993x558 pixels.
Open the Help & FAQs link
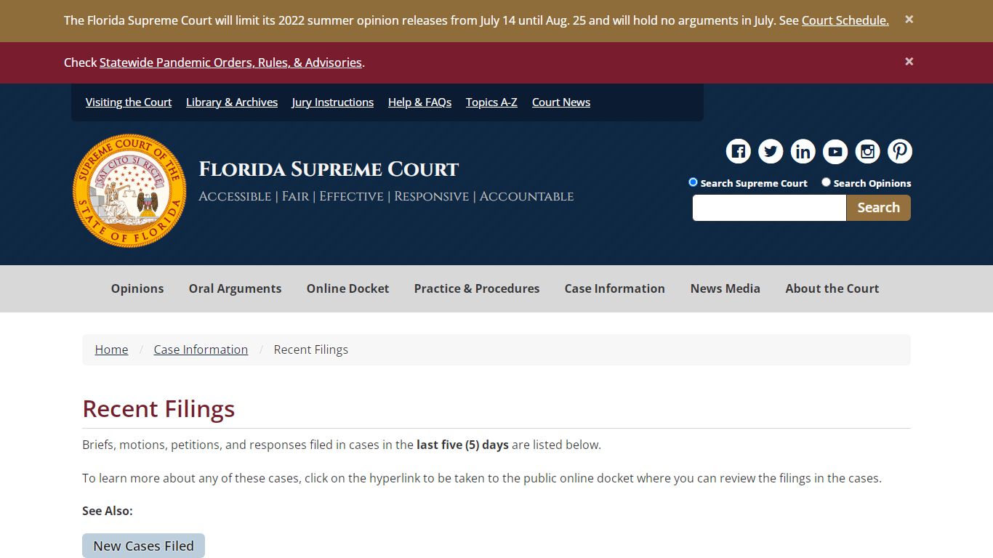(419, 102)
